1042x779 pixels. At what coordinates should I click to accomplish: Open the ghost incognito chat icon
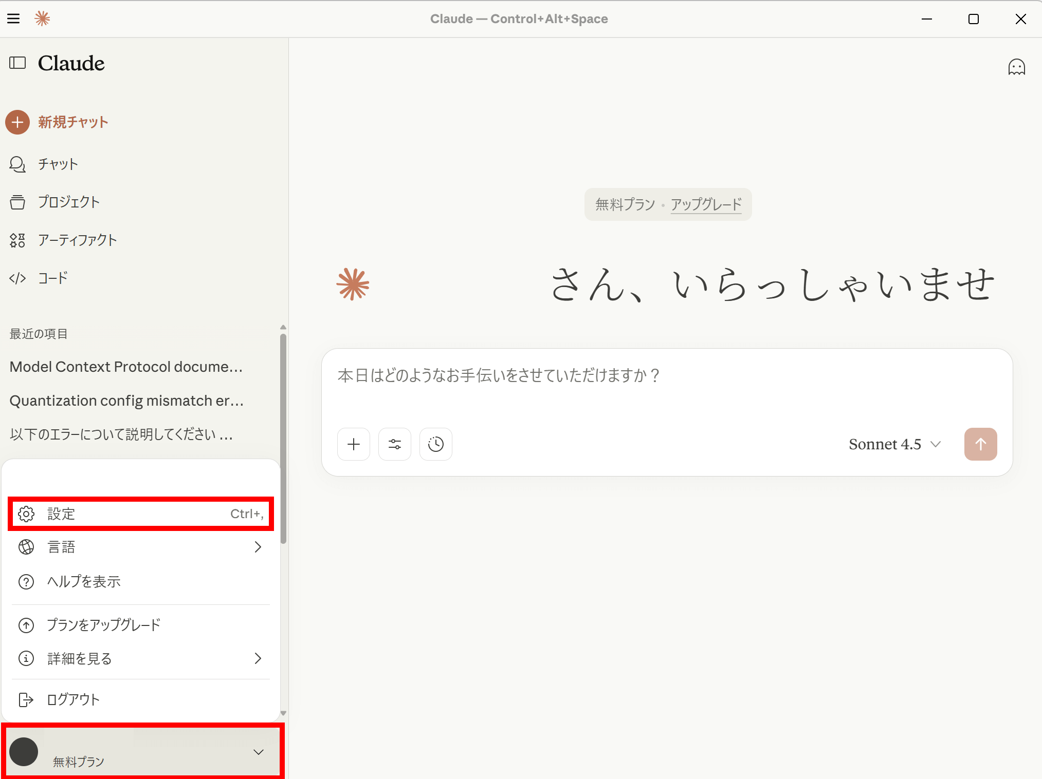click(x=1016, y=67)
